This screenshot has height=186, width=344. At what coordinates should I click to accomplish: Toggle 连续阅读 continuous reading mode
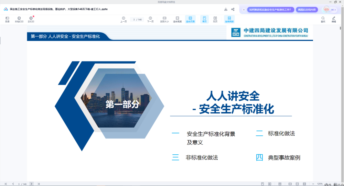229,19
